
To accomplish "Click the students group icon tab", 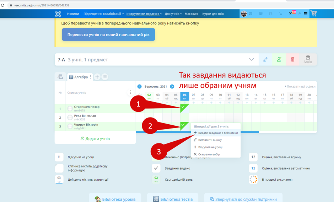I will pos(60,77).
